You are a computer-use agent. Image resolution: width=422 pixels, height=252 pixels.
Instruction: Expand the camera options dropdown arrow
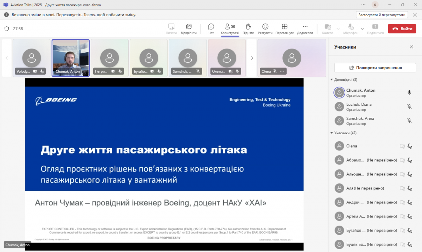[338, 29]
